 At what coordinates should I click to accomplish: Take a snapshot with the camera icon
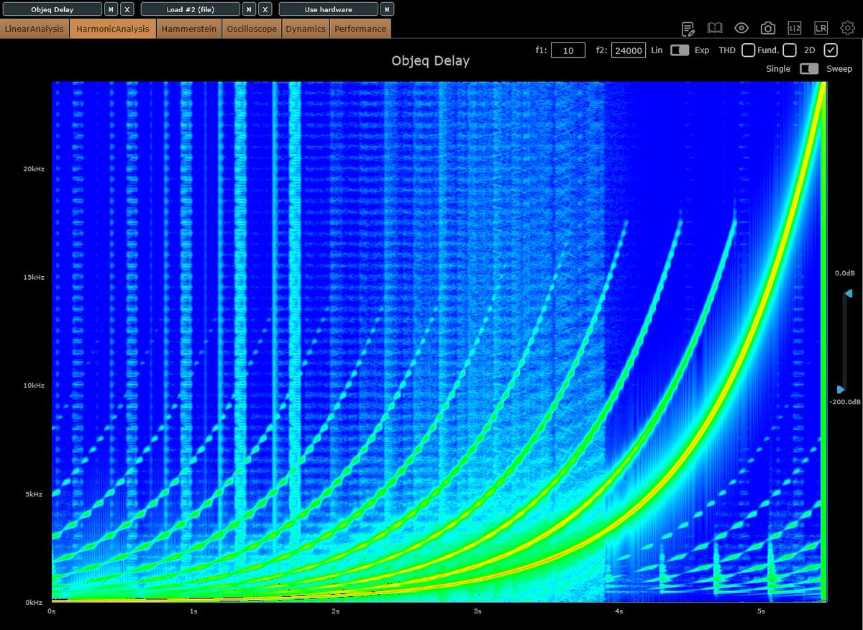pyautogui.click(x=768, y=29)
